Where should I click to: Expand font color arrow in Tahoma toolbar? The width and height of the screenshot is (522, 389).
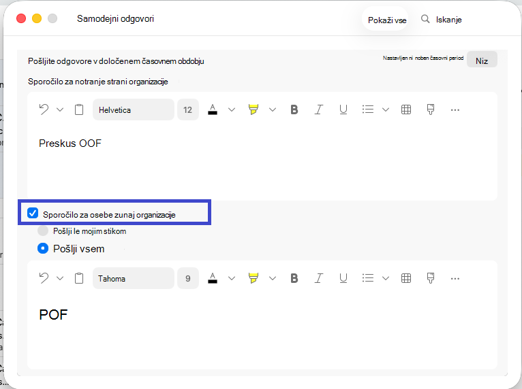tap(232, 278)
